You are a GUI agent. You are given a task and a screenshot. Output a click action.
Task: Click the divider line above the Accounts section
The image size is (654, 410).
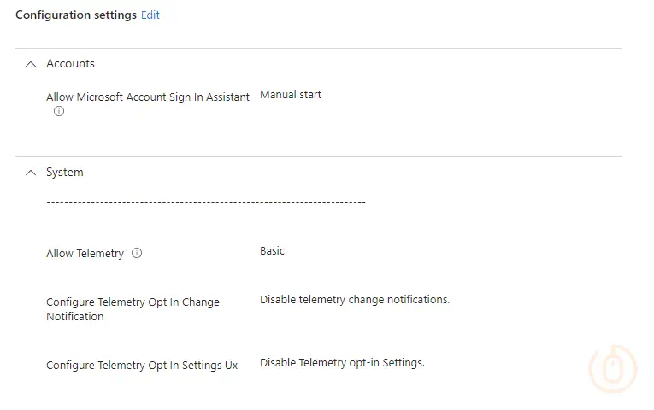tap(318, 48)
